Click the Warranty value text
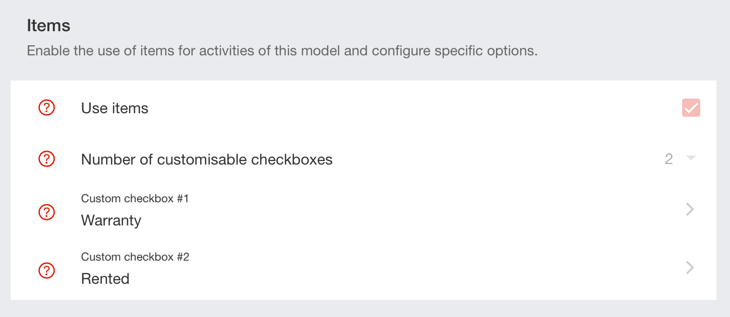730x317 pixels. pyautogui.click(x=111, y=221)
